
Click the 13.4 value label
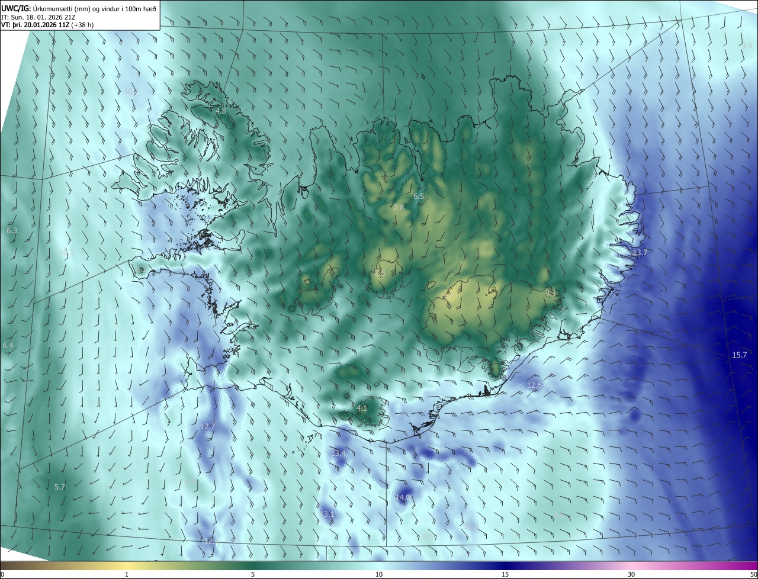tap(338, 453)
